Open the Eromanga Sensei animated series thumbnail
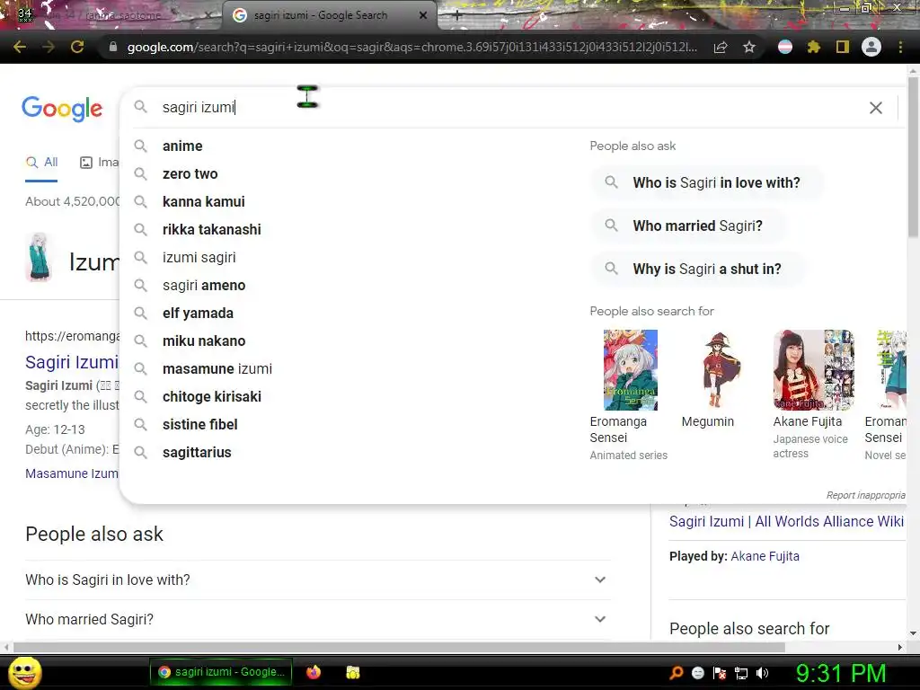Viewport: 920px width, 690px height. pyautogui.click(x=631, y=369)
